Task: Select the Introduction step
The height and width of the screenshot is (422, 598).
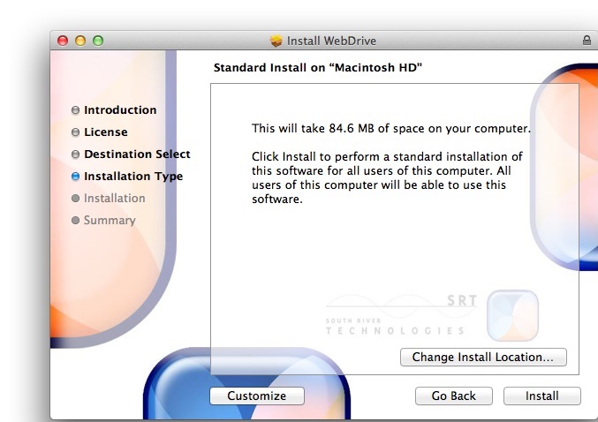Action: click(x=120, y=110)
